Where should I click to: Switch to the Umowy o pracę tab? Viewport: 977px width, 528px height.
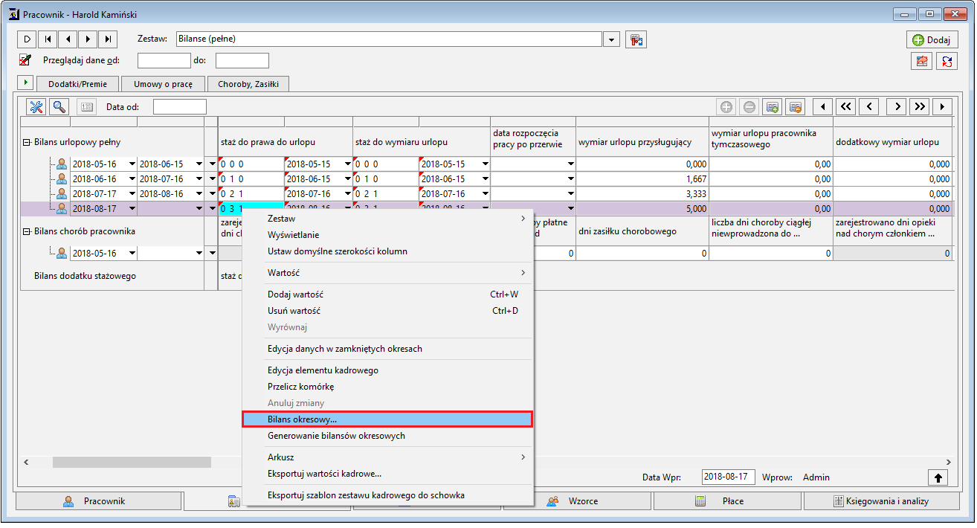click(x=163, y=84)
